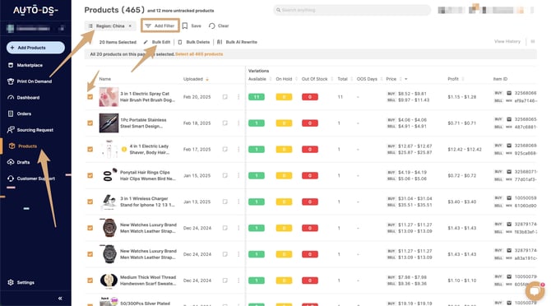The height and width of the screenshot is (306, 551).
Task: Sort by Available column arrows
Action: (x=271, y=79)
